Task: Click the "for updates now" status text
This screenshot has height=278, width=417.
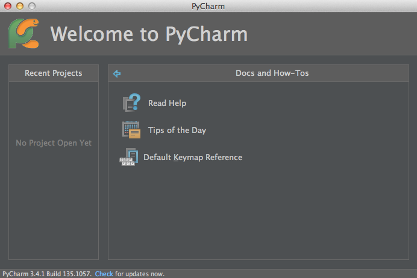Action: 139,274
